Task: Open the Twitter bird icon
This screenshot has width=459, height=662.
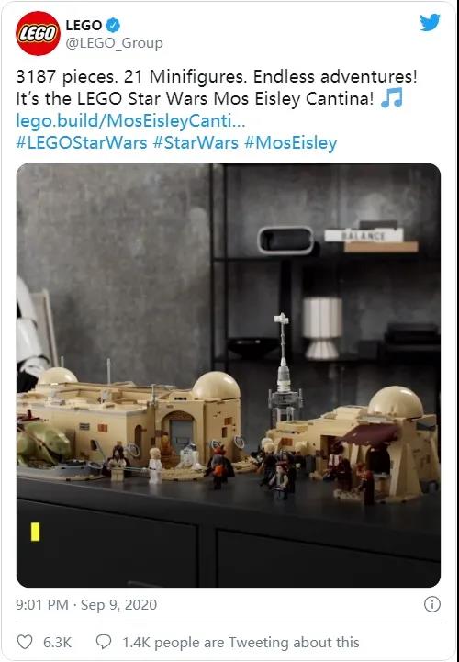Action: 430,22
